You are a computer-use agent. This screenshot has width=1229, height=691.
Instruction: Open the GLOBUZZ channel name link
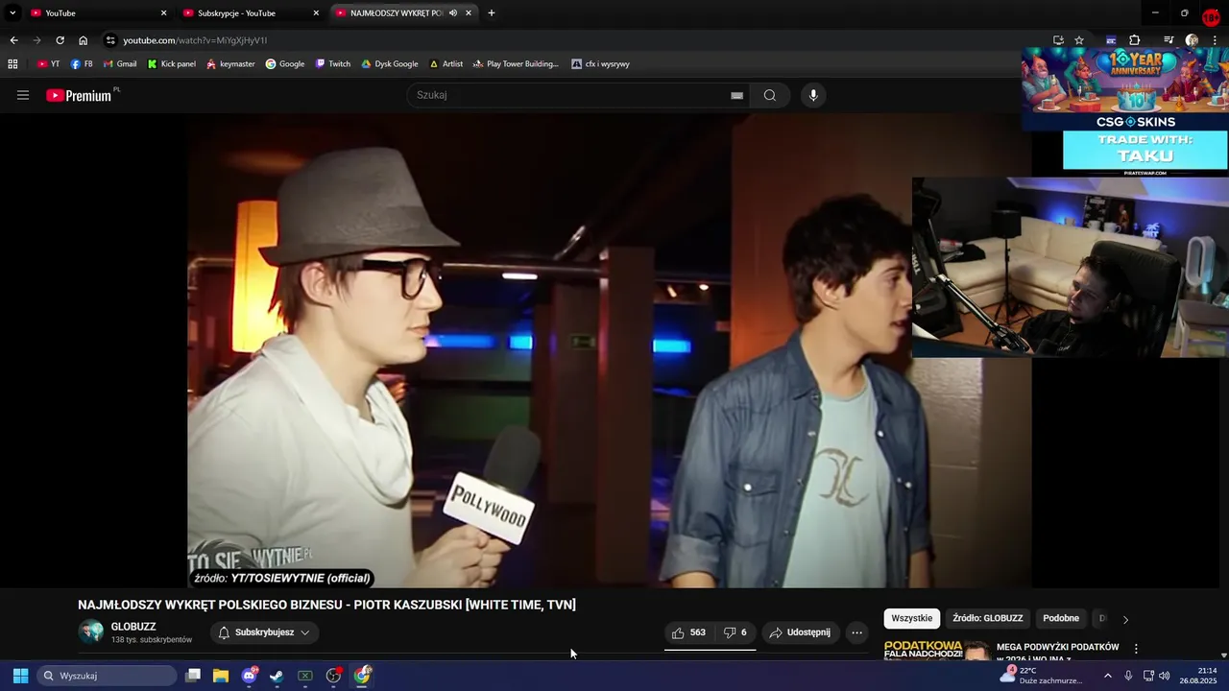click(133, 627)
